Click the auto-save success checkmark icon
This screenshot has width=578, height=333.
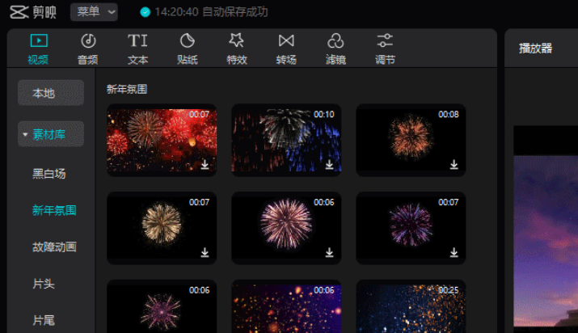(x=146, y=12)
